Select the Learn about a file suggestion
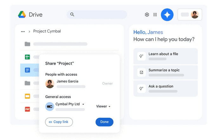 click(x=166, y=56)
